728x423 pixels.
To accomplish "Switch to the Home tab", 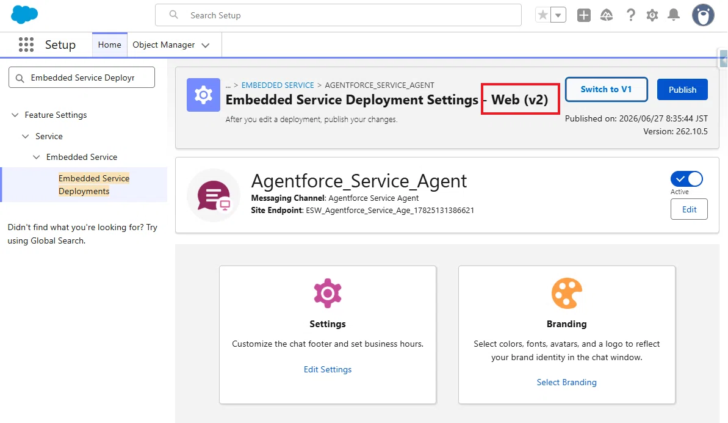I will pyautogui.click(x=110, y=45).
